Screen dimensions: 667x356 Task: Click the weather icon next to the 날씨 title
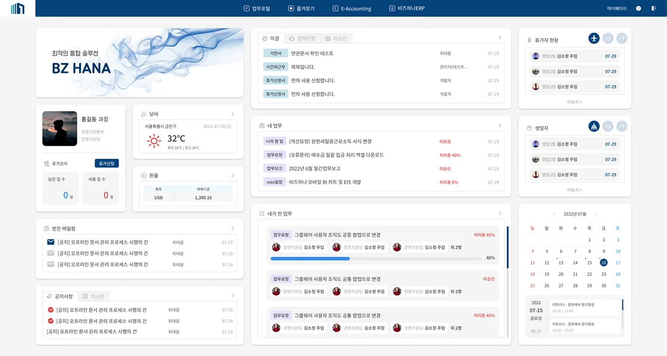click(x=143, y=114)
